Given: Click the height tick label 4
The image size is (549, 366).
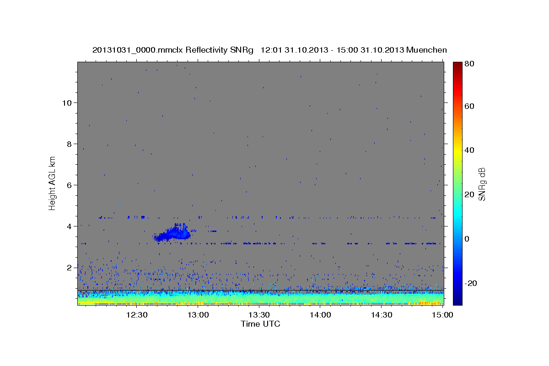Looking at the screenshot, I should [68, 226].
